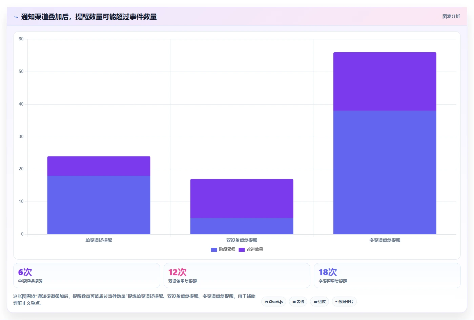Click the Chart.js tag chip
This screenshot has width=474, height=320.
(x=274, y=302)
